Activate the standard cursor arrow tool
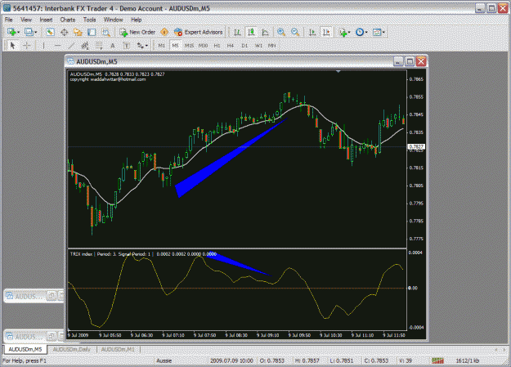Viewport: 511px width, 367px height. 12,46
